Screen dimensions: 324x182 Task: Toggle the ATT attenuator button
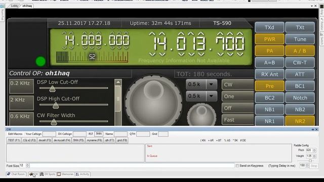click(x=300, y=74)
